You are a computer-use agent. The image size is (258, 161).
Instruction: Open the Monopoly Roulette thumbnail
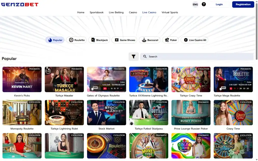pyautogui.click(x=22, y=112)
